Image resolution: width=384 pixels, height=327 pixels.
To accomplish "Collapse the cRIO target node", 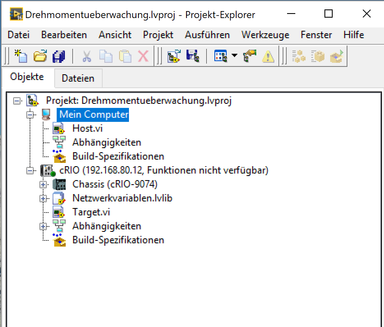I will [x=30, y=170].
